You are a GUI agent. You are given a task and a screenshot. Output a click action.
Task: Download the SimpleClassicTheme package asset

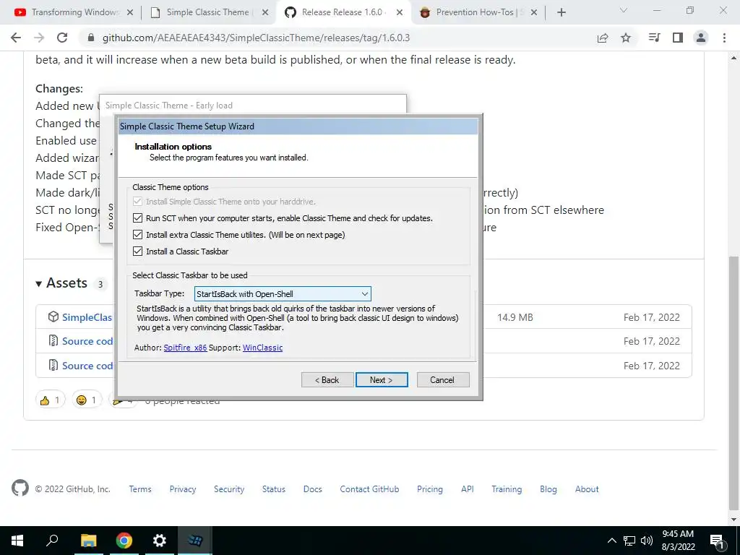(87, 317)
